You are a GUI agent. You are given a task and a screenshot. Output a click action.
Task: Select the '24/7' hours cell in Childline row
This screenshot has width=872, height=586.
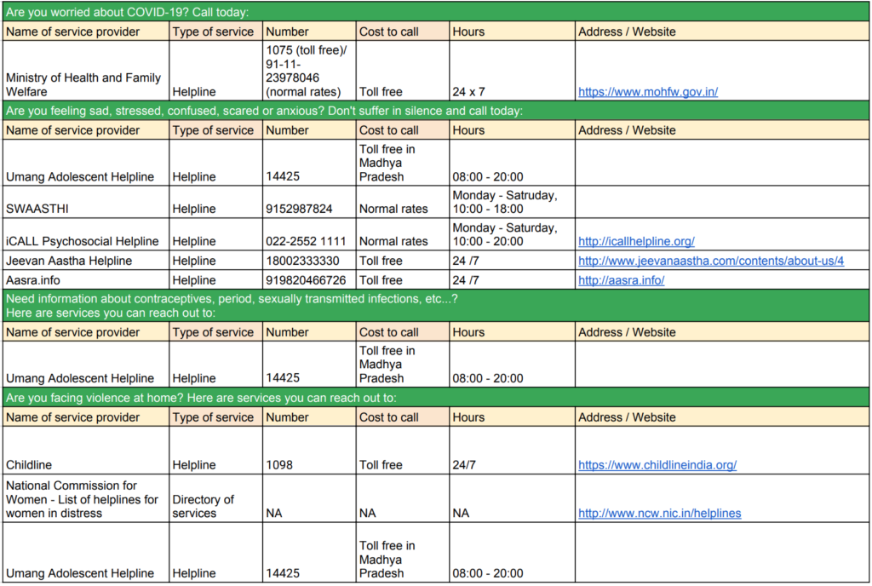coord(512,451)
